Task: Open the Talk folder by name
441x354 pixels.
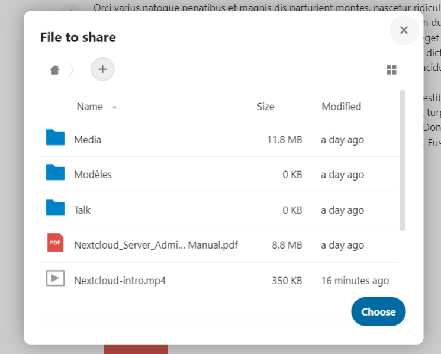Action: 82,210
